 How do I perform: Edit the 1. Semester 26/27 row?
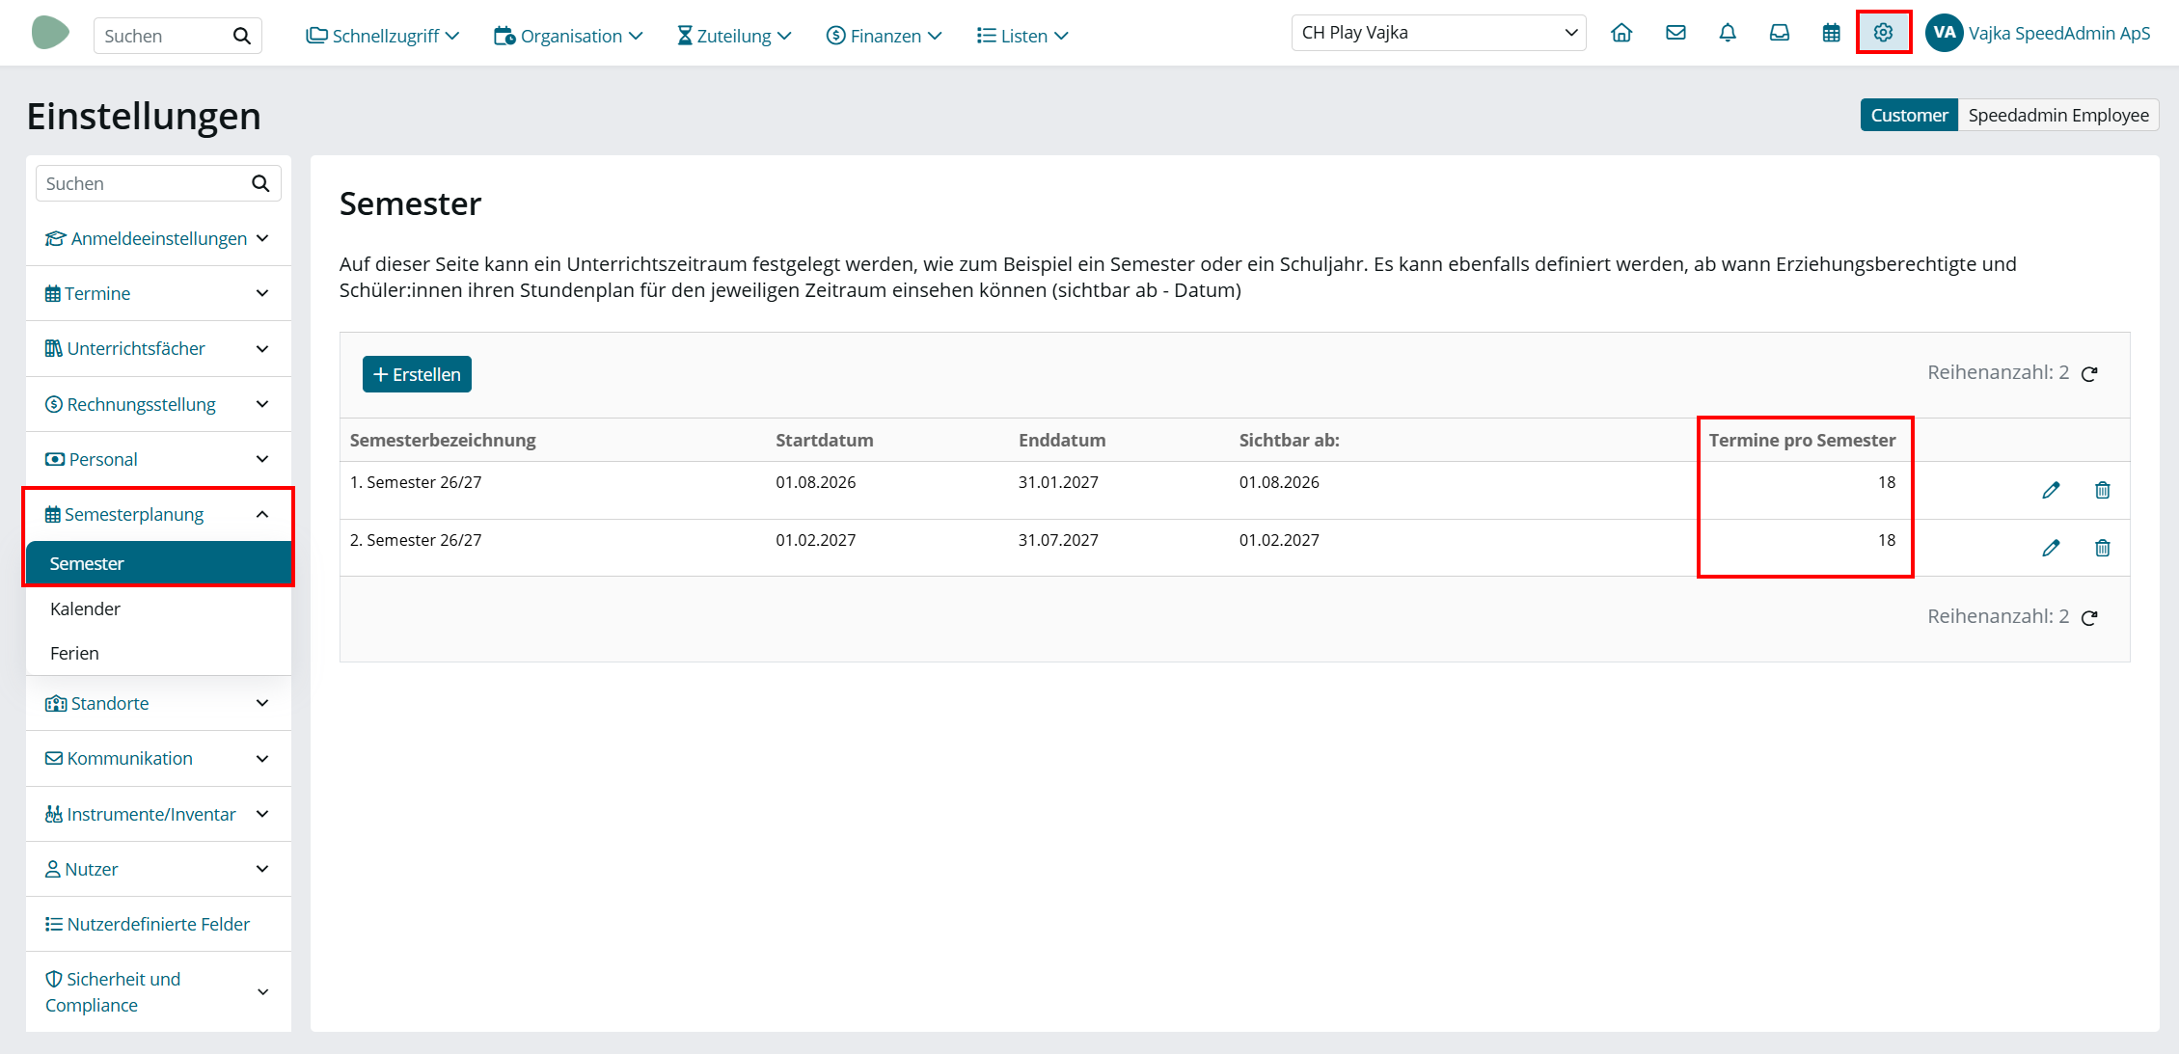[x=2051, y=490]
